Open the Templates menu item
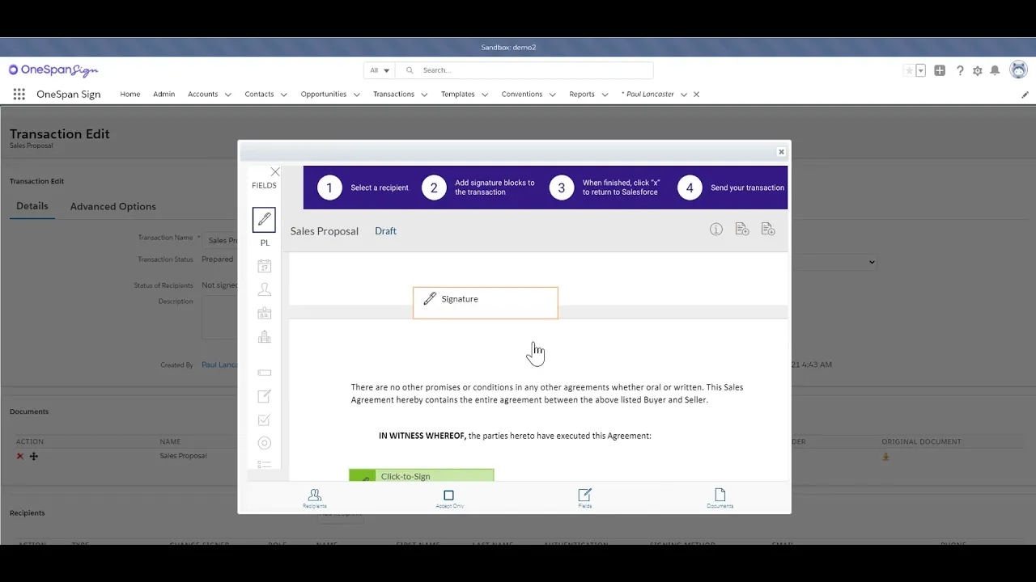1036x582 pixels. tap(457, 94)
